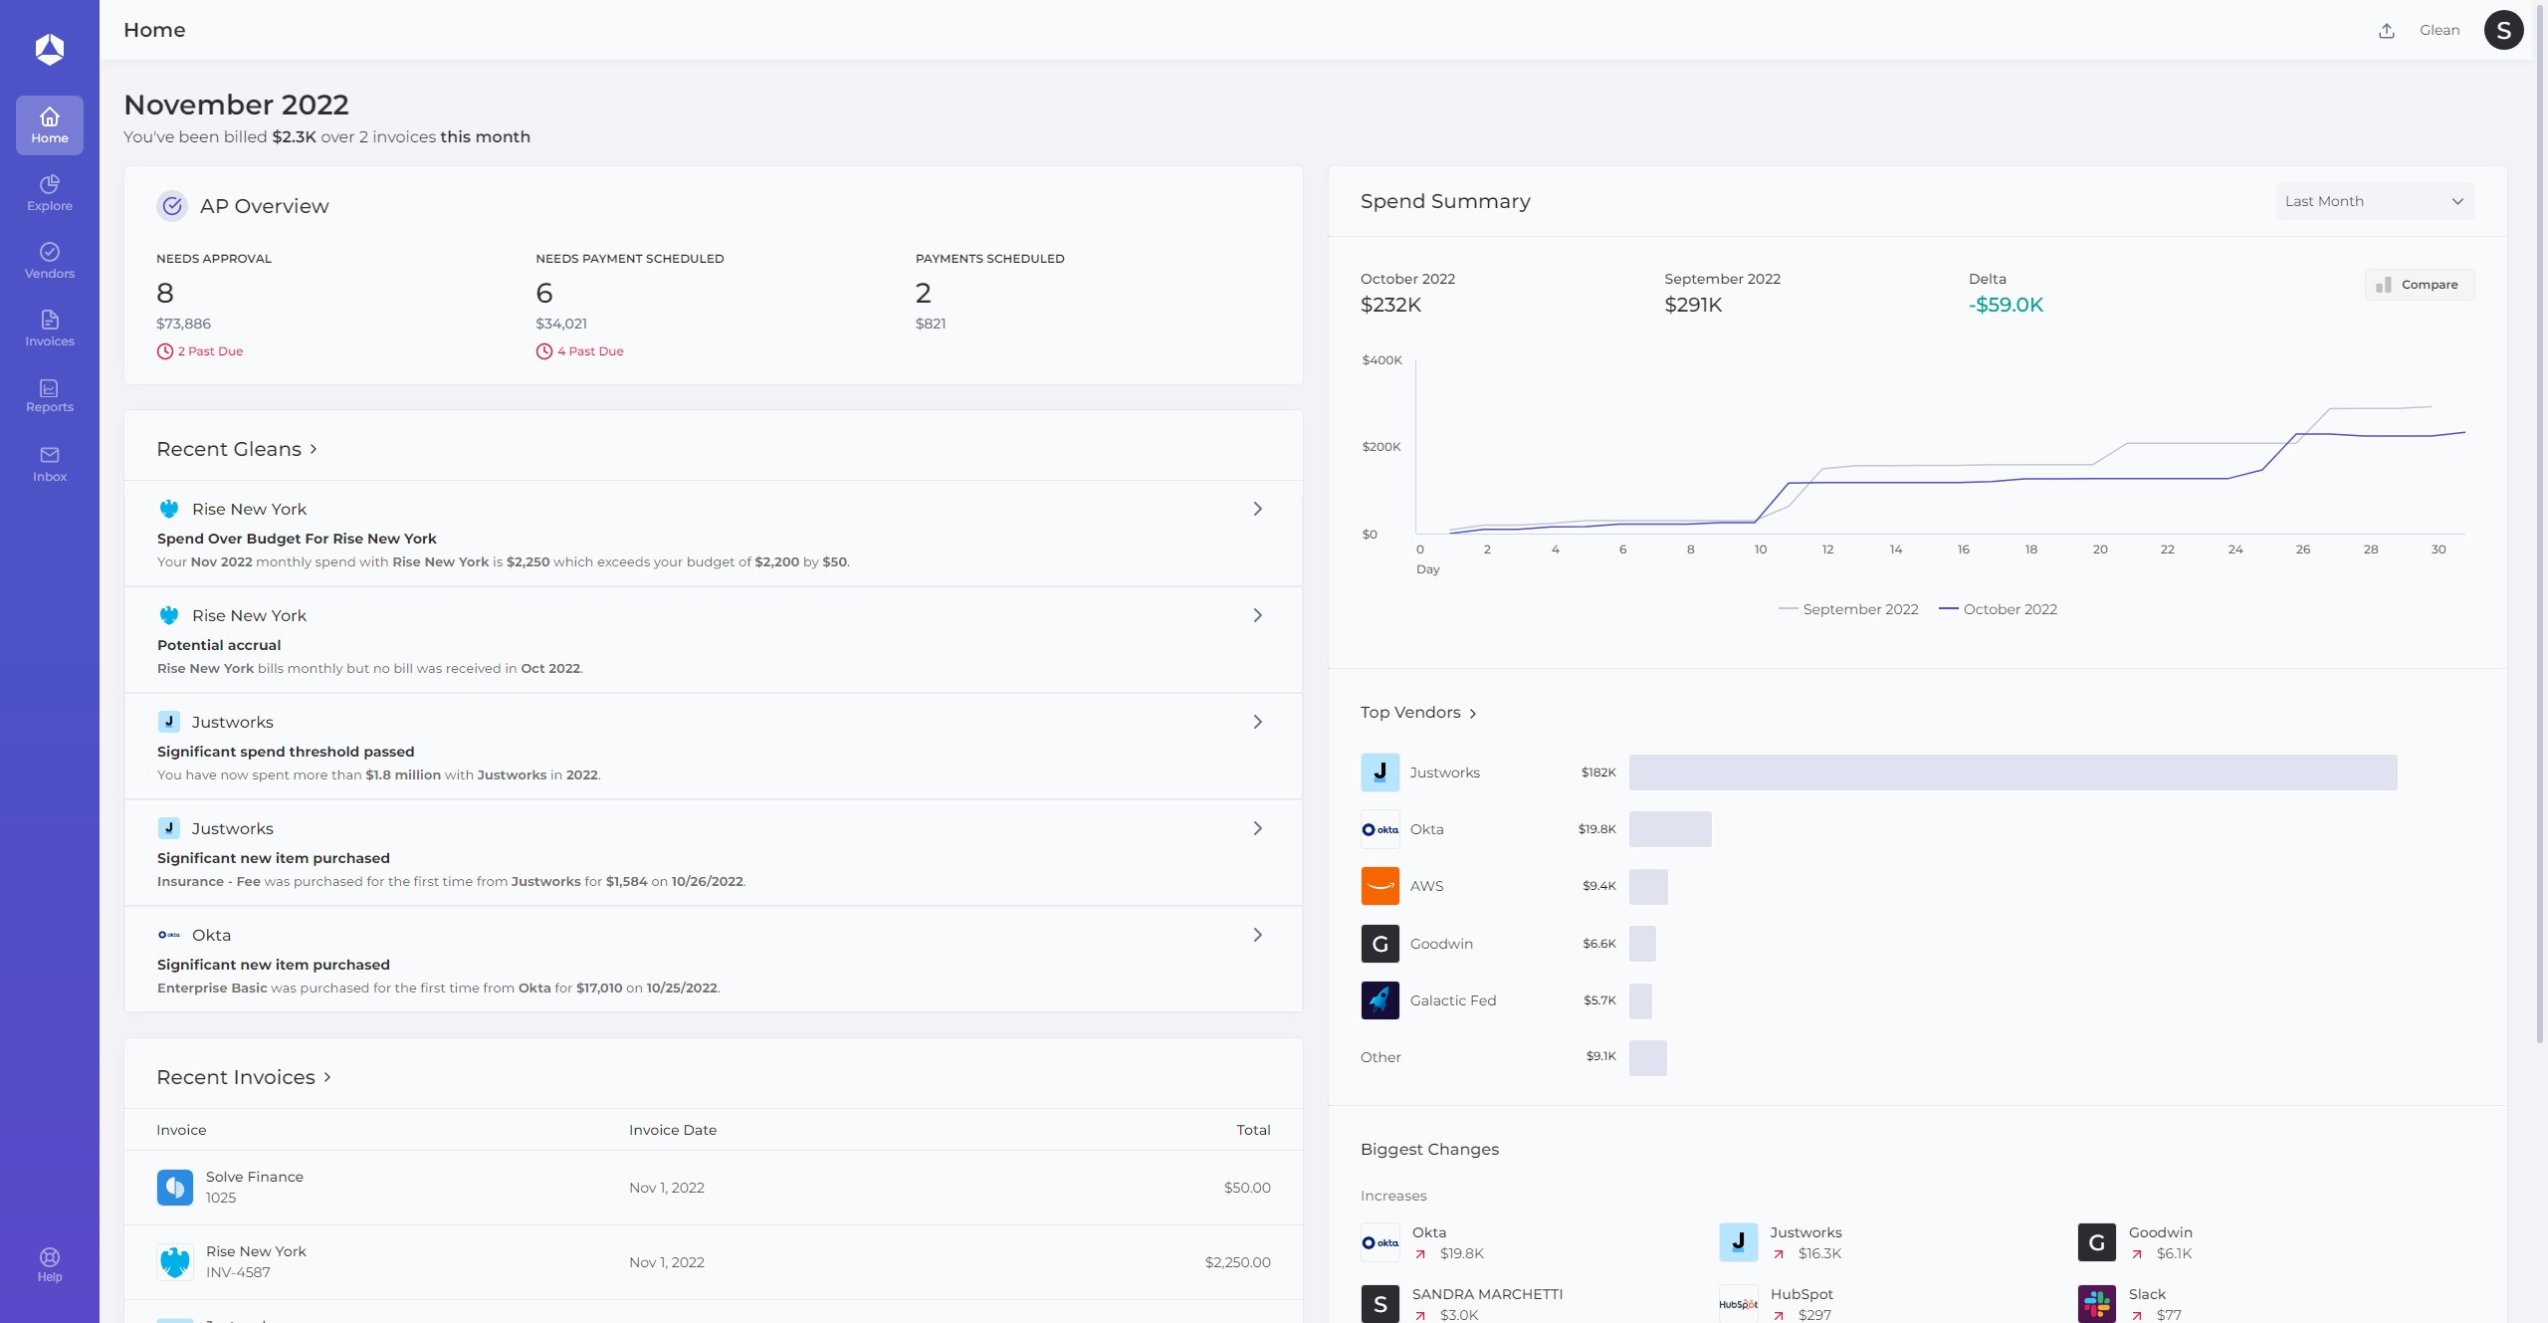Image resolution: width=2548 pixels, height=1323 pixels.
Task: Click the AP Overview checkmark icon
Action: pyautogui.click(x=172, y=206)
